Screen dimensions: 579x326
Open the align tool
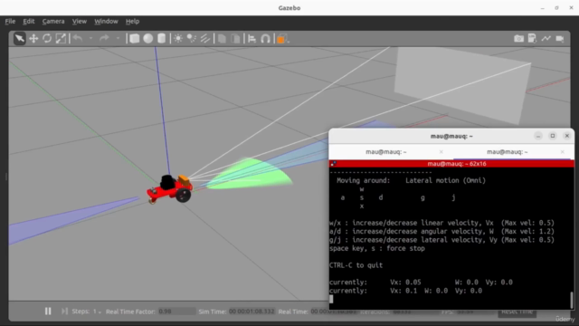click(x=252, y=38)
